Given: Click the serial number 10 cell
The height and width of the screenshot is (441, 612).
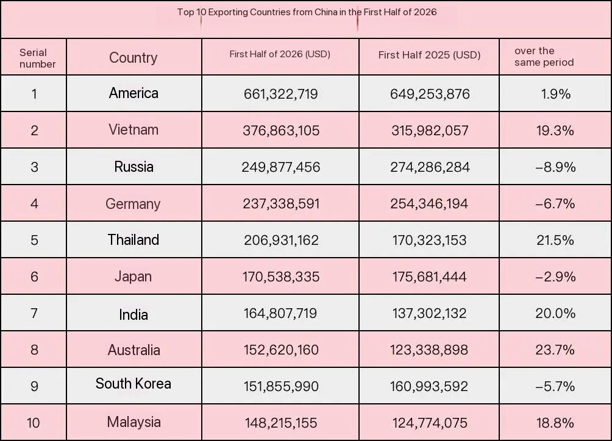Looking at the screenshot, I should (34, 423).
